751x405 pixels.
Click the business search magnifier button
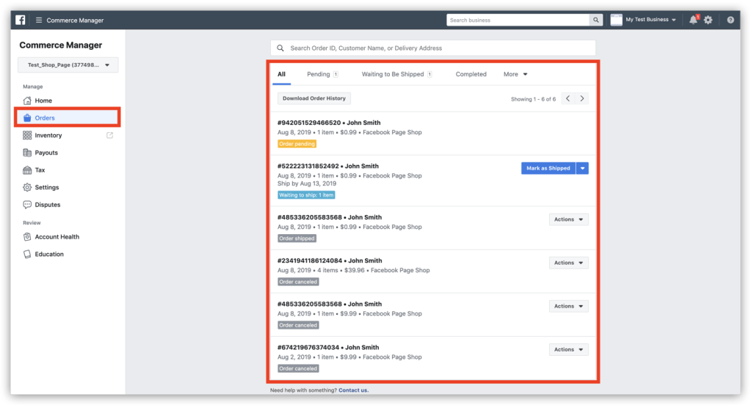(x=597, y=20)
